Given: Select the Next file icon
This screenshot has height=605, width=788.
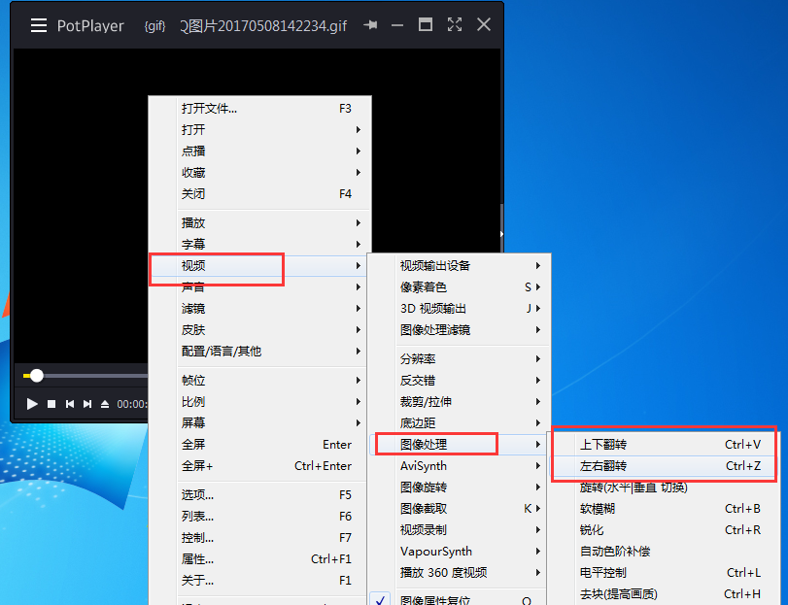Looking at the screenshot, I should click(87, 404).
